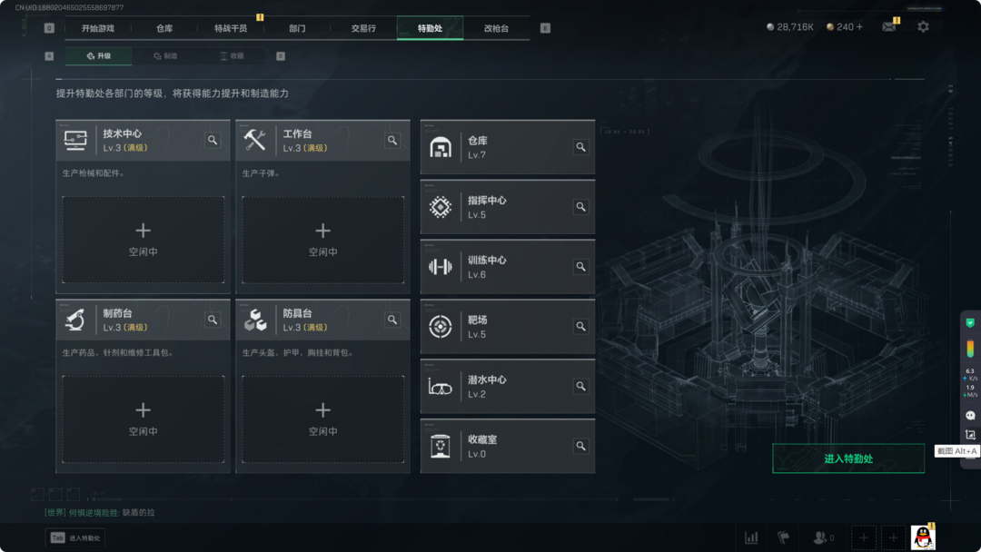Add production in 制药台 idle slot
The image size is (981, 552).
[144, 419]
